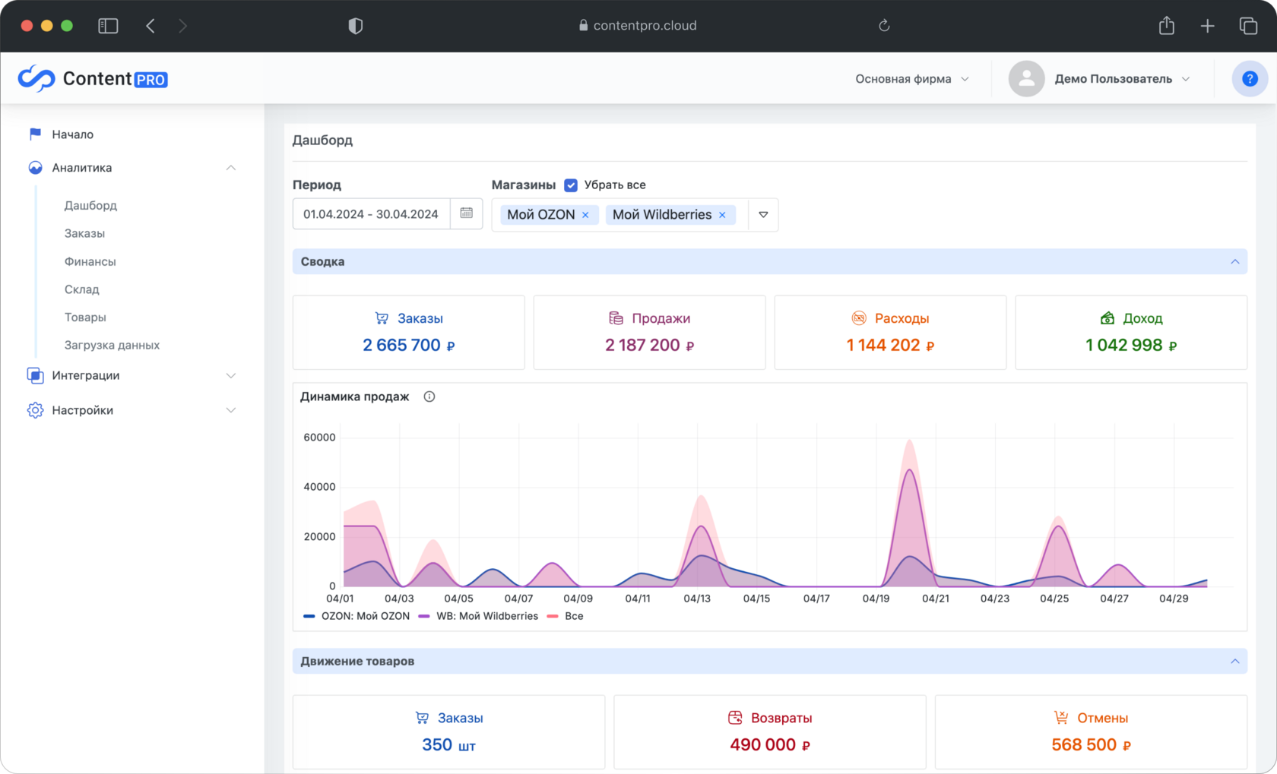Open the Основная фирма company dropdown
Screen dimensions: 1277x774
pos(912,79)
